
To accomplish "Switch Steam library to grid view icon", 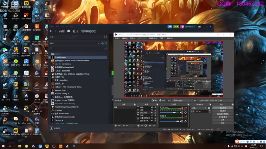I will click(105, 37).
